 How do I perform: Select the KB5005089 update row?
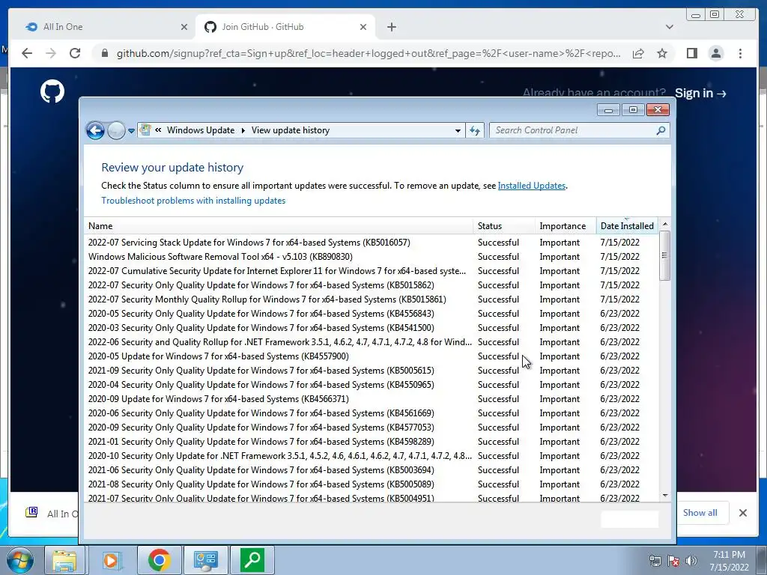(371, 484)
